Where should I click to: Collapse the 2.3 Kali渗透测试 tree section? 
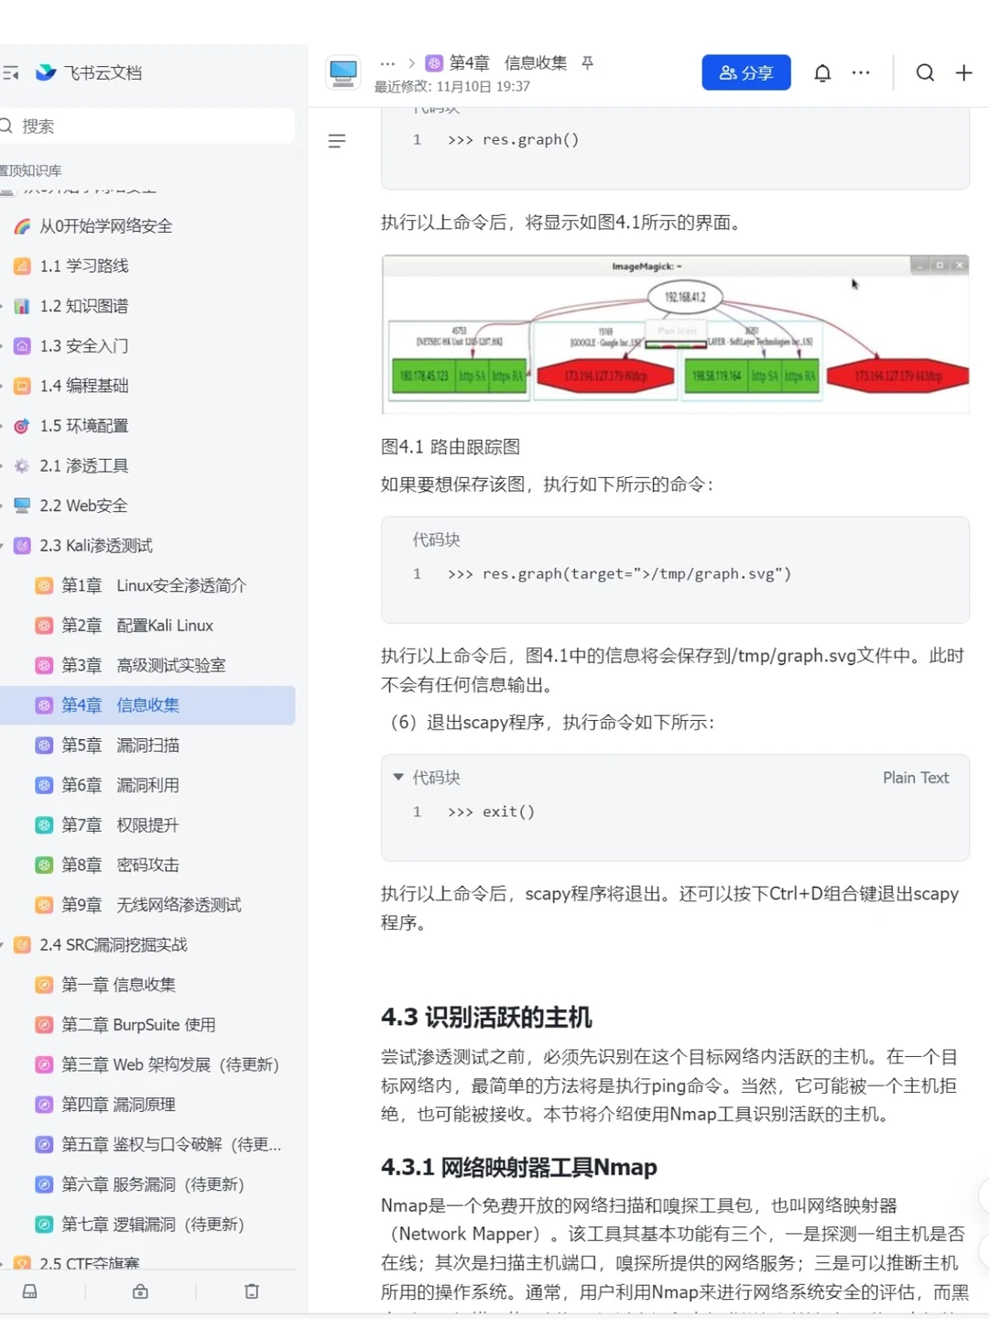tap(5, 545)
